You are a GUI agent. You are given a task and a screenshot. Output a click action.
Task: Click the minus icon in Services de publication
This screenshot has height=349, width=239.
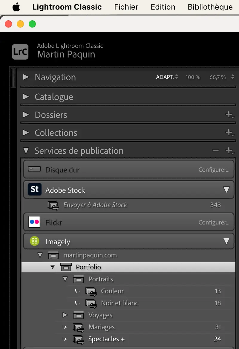[x=216, y=151]
